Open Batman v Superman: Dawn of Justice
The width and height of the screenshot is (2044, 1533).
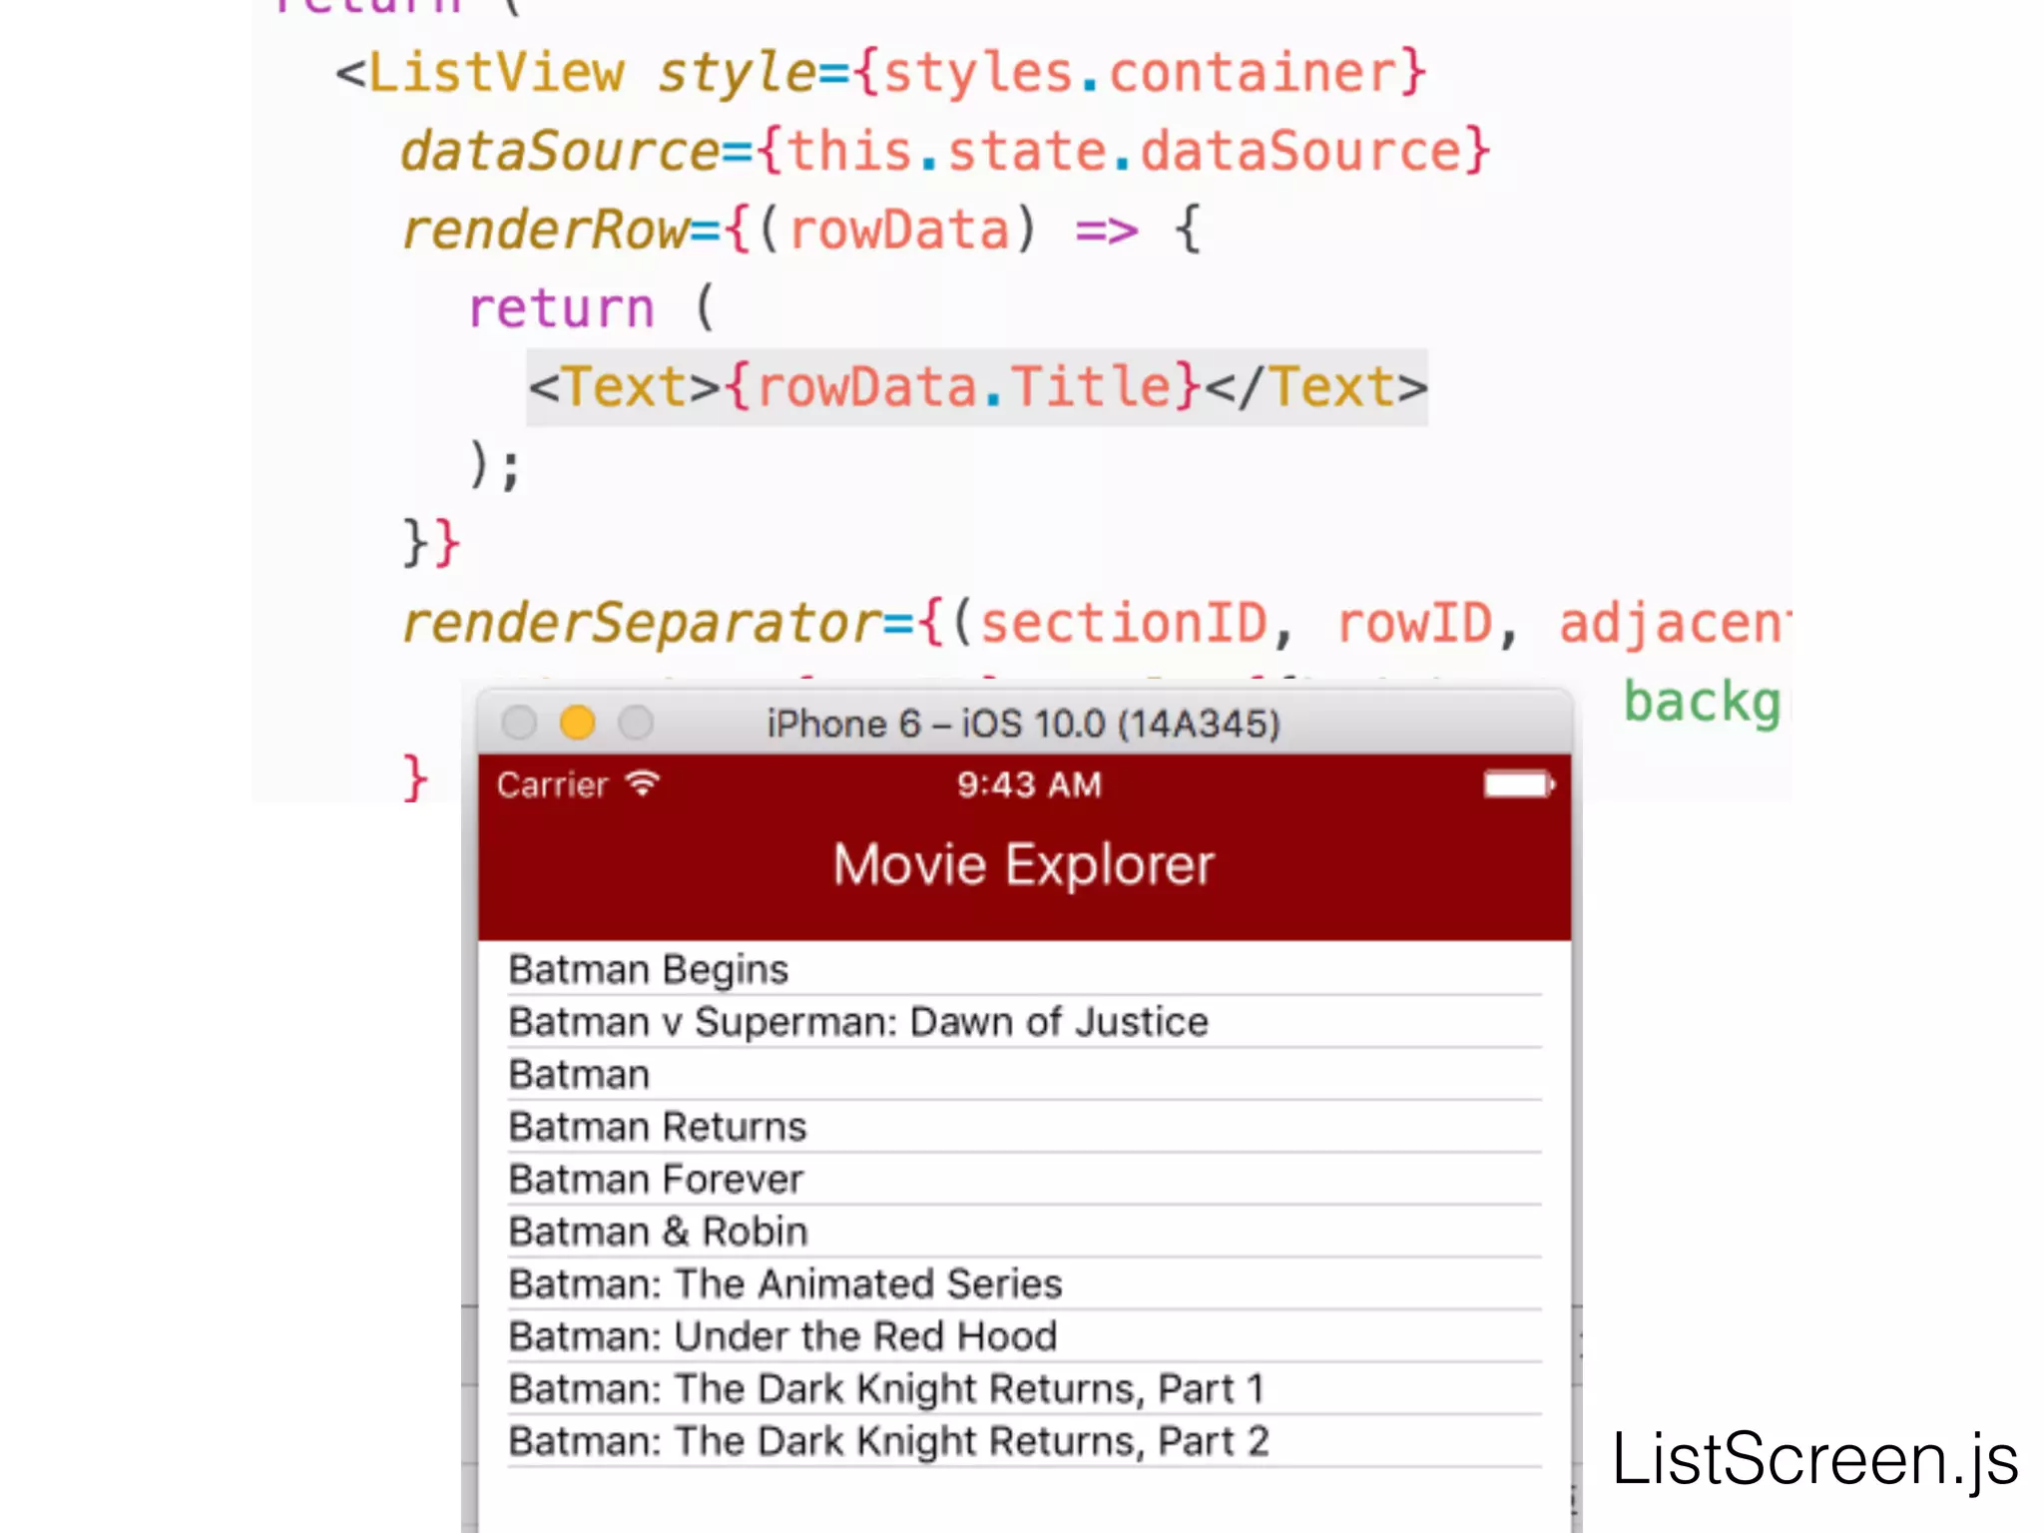[x=858, y=1022]
